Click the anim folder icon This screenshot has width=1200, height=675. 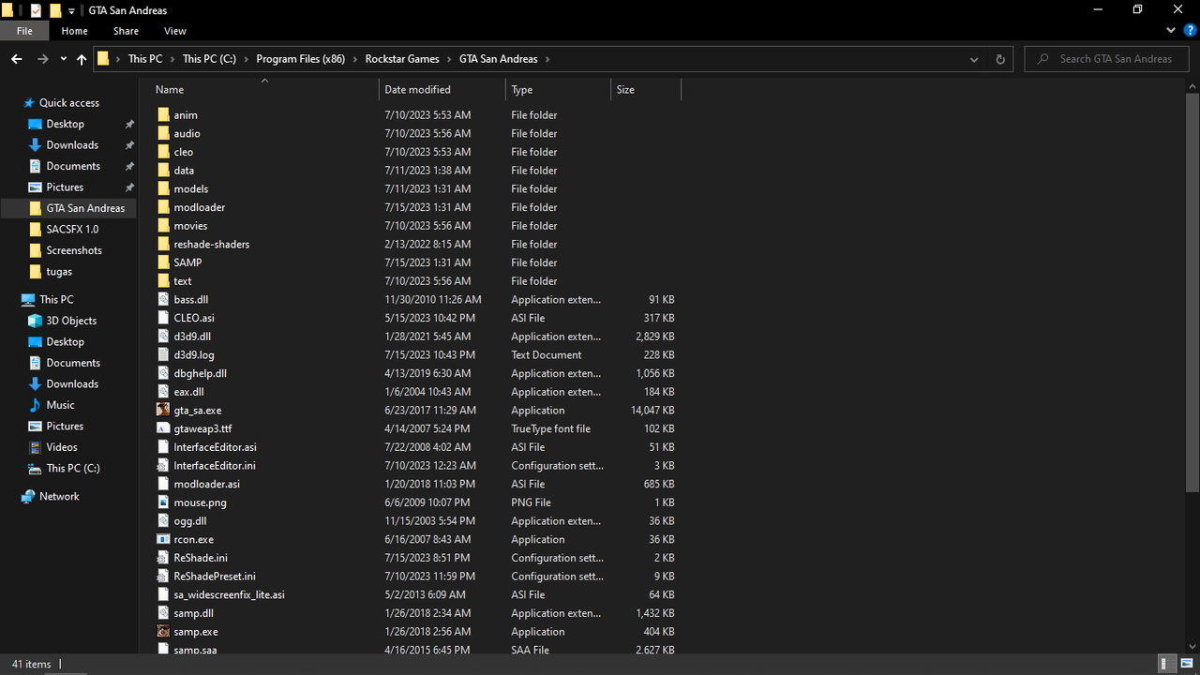point(163,114)
